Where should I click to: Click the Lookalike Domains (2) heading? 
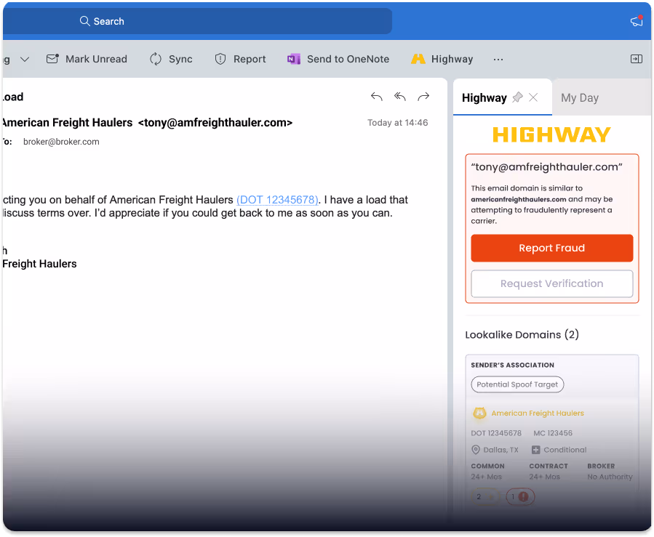(522, 335)
